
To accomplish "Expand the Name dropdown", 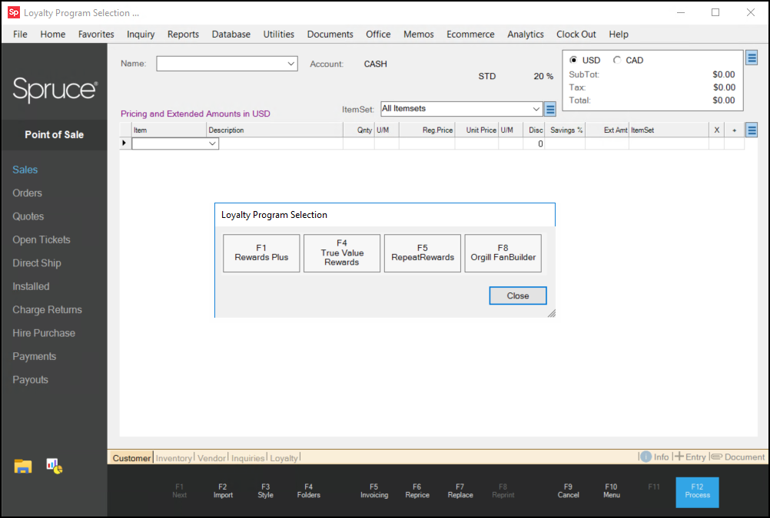I will [290, 64].
